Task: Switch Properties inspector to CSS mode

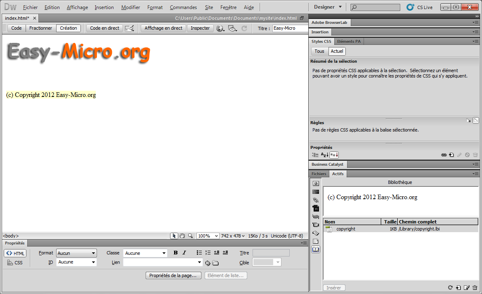Action: point(15,263)
